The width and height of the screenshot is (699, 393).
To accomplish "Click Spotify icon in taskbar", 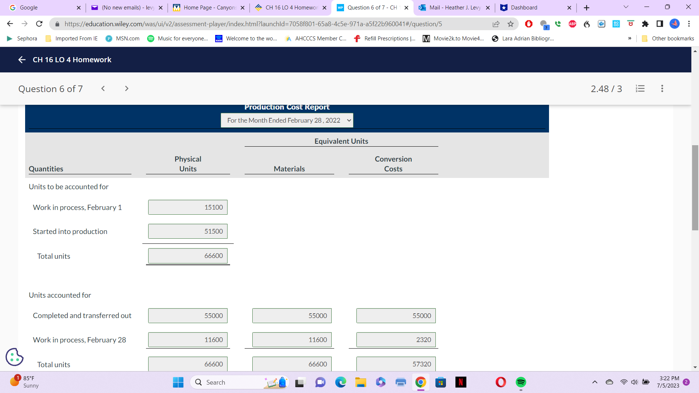I will click(521, 382).
